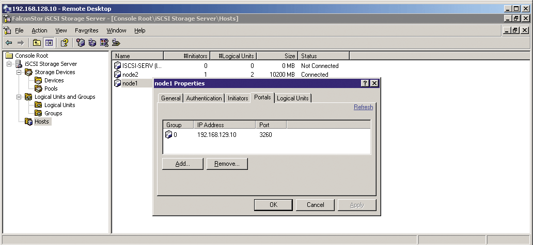Sort by the Name column header
The image size is (533, 245).
[x=138, y=56]
